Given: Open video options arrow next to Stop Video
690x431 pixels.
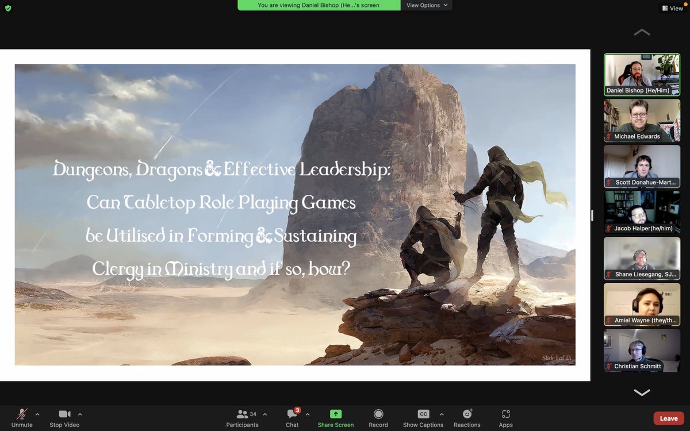Looking at the screenshot, I should (x=80, y=414).
